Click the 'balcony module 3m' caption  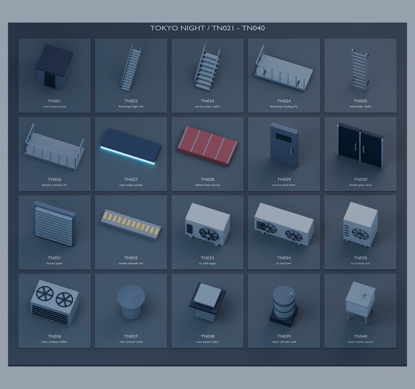[55, 185]
